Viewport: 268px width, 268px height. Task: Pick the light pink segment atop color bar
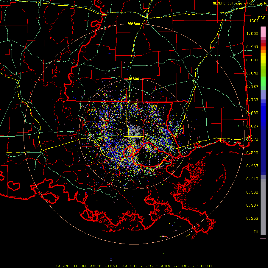(x=263, y=32)
